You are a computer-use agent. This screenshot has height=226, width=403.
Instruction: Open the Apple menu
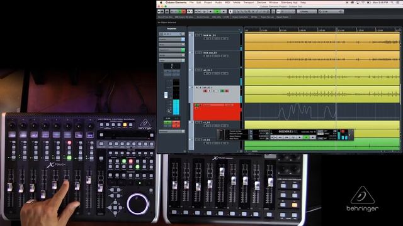161,3
